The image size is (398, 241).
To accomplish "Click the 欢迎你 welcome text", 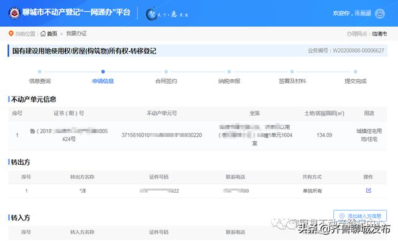I will 341,13.
